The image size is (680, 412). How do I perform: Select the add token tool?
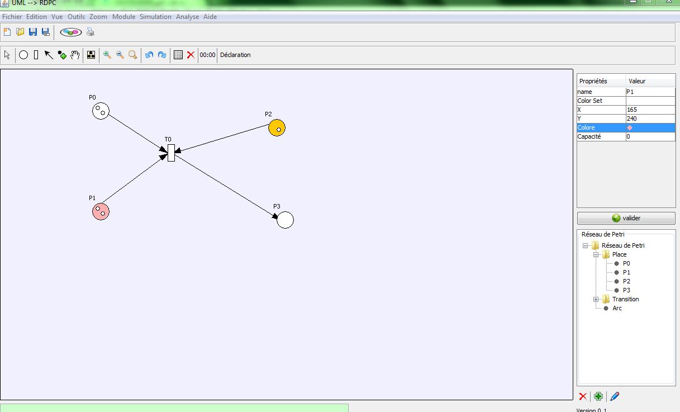click(62, 55)
